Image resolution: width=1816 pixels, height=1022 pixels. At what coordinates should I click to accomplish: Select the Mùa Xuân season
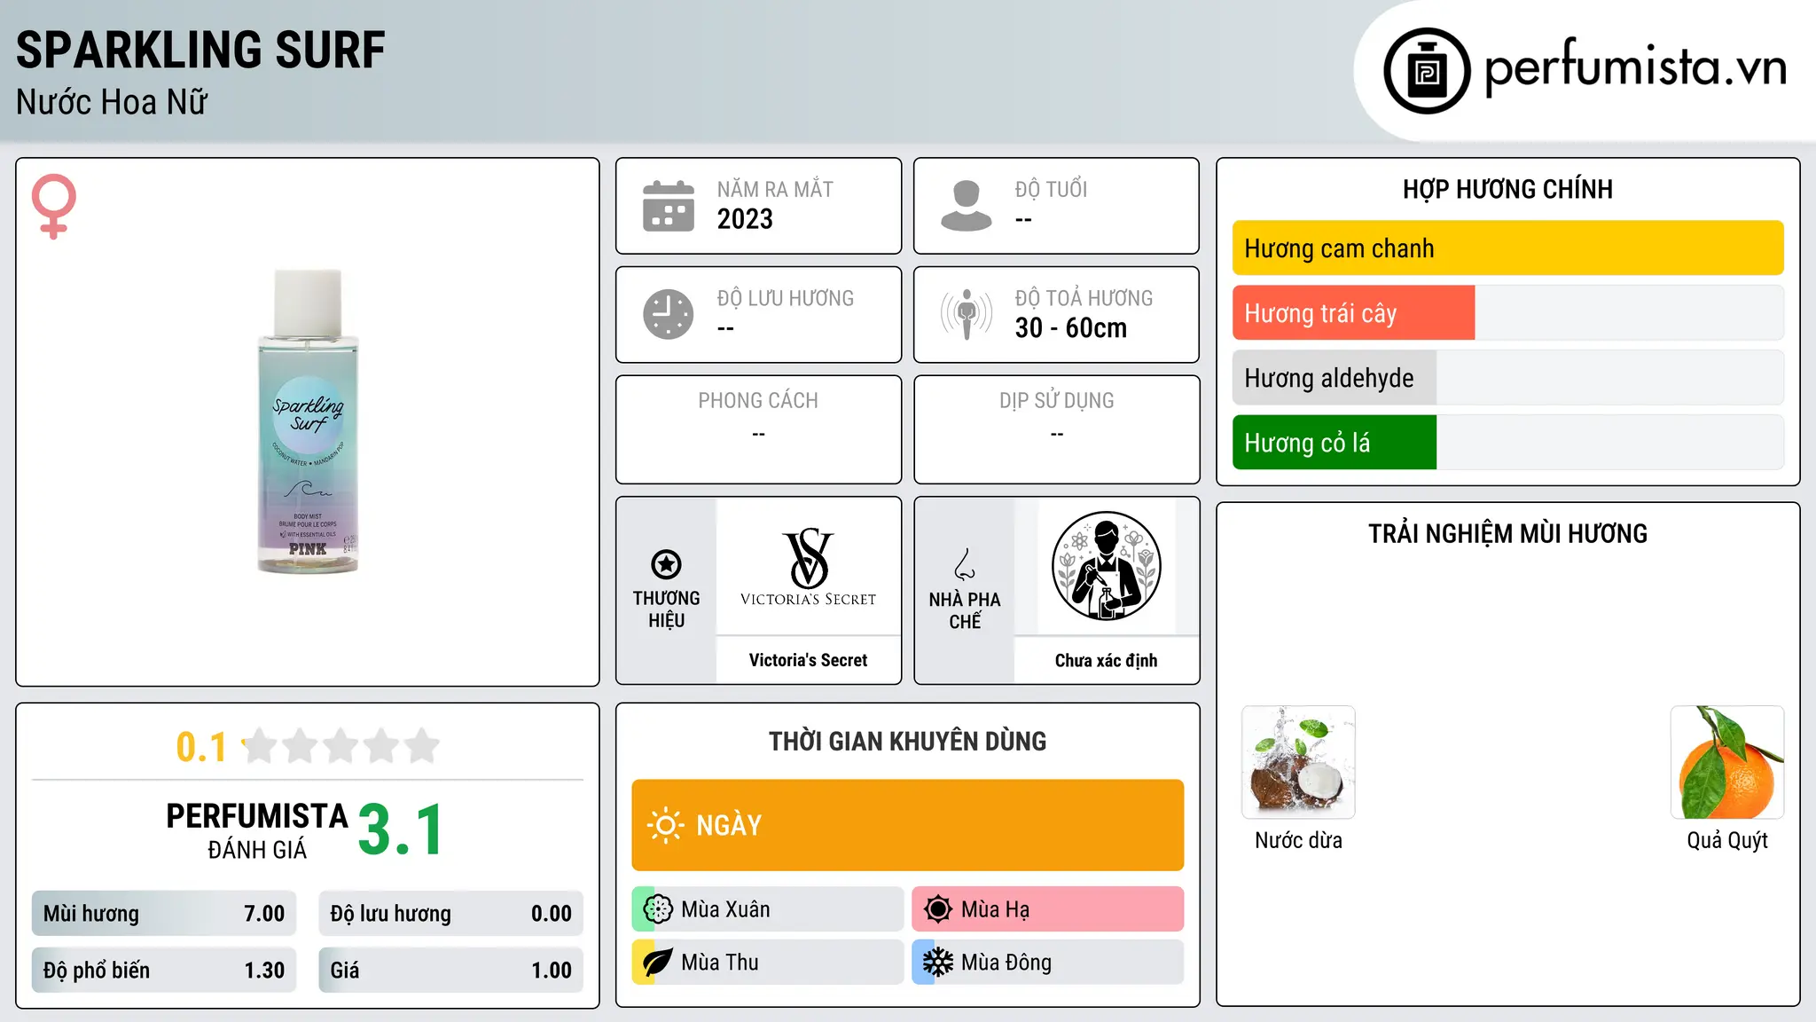pyautogui.click(x=768, y=909)
